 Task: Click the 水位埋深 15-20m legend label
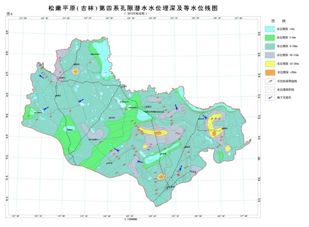click(288, 64)
